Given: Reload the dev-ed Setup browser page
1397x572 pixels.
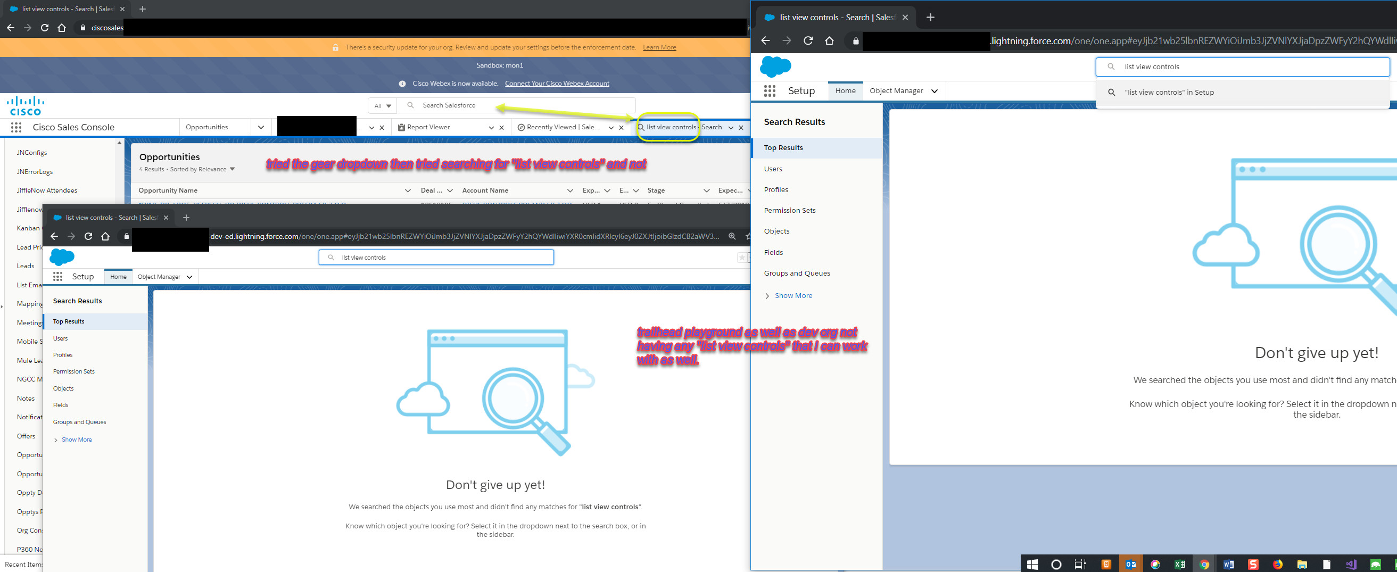Looking at the screenshot, I should coord(88,236).
